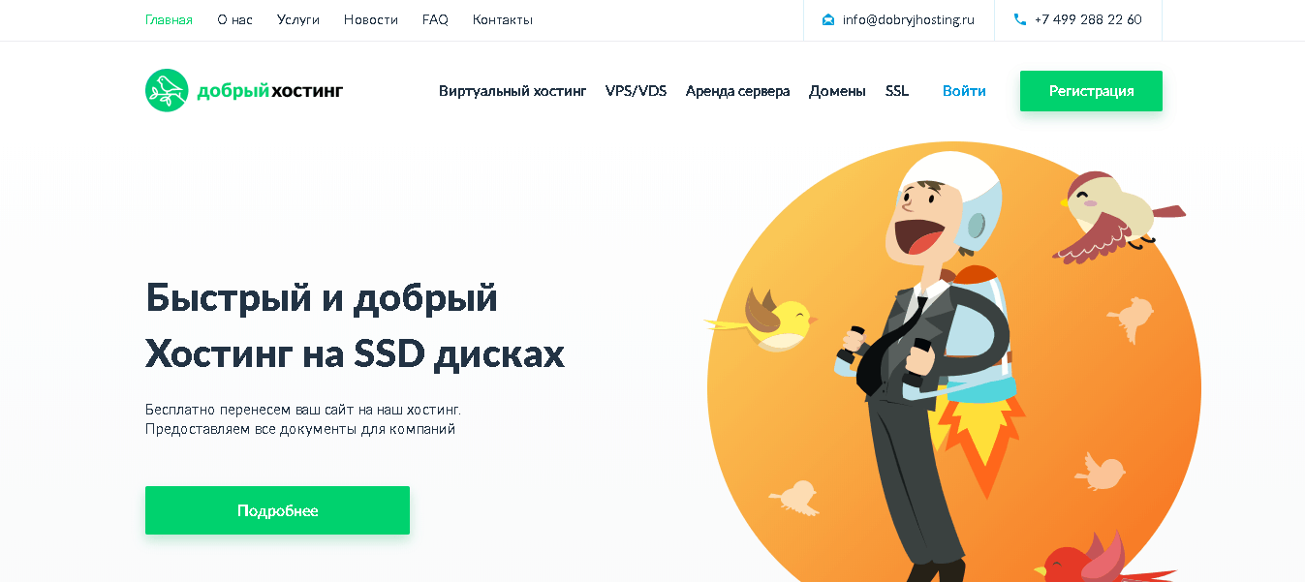This screenshot has width=1305, height=582.
Task: Go to Услуги in top menu
Action: 298,19
